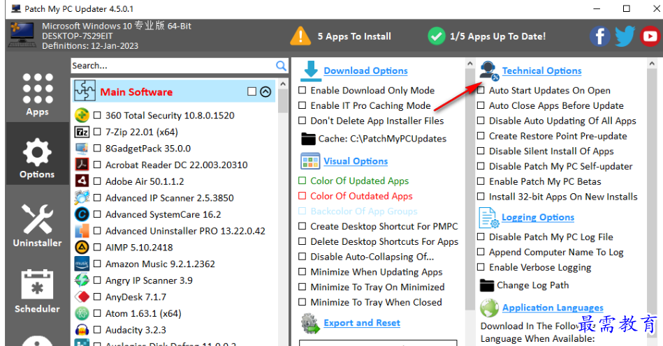Viewport: 663px width, 346px height.
Task: Click the Amazon Music app icon
Action: coord(82,264)
